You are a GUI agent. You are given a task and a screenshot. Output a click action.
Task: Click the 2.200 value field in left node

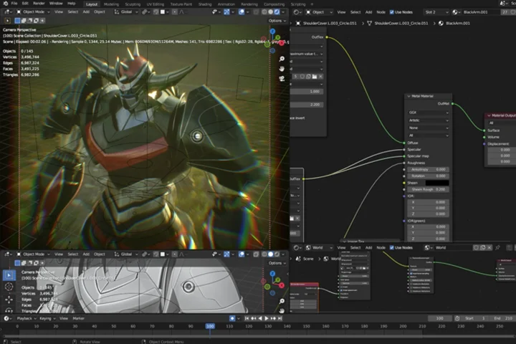click(x=307, y=105)
